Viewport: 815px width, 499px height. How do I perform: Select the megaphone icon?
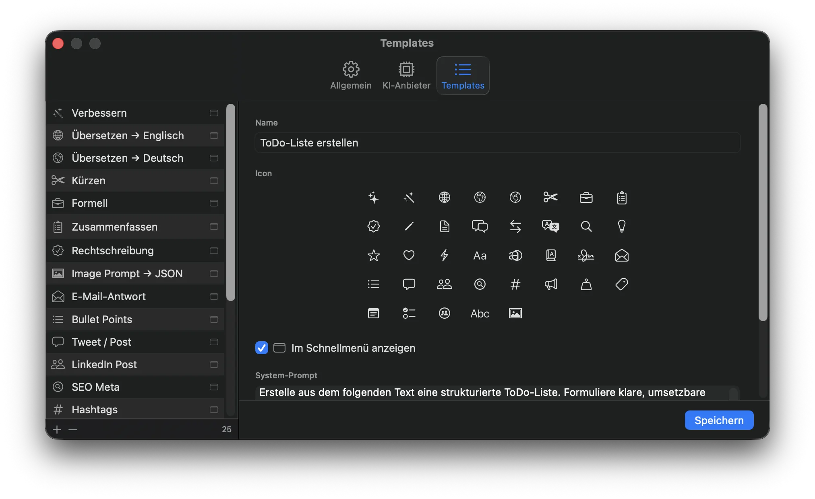pos(551,284)
